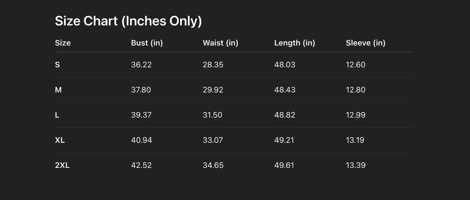Viewport: 470px width, 200px height.
Task: Select the Size column header
Action: click(x=63, y=43)
